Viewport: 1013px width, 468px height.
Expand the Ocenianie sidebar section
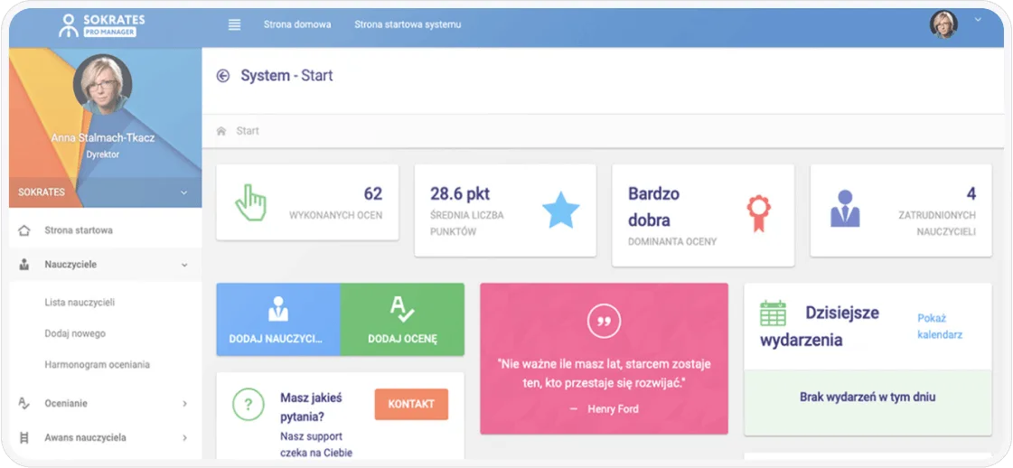coord(184,404)
